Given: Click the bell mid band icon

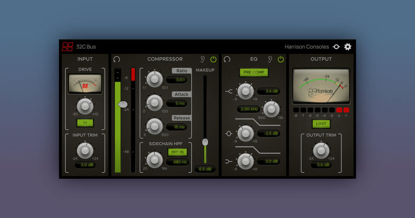Looking at the screenshot, I should (x=229, y=133).
